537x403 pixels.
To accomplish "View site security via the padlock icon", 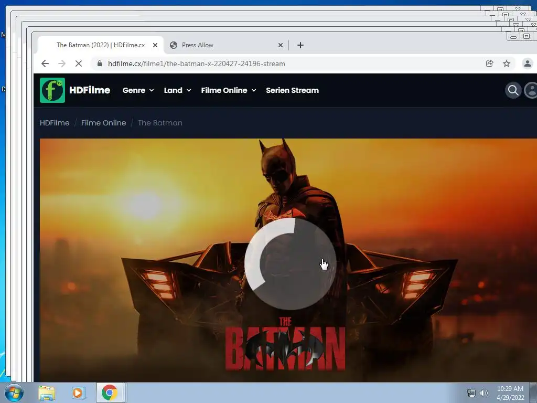I will (x=100, y=63).
